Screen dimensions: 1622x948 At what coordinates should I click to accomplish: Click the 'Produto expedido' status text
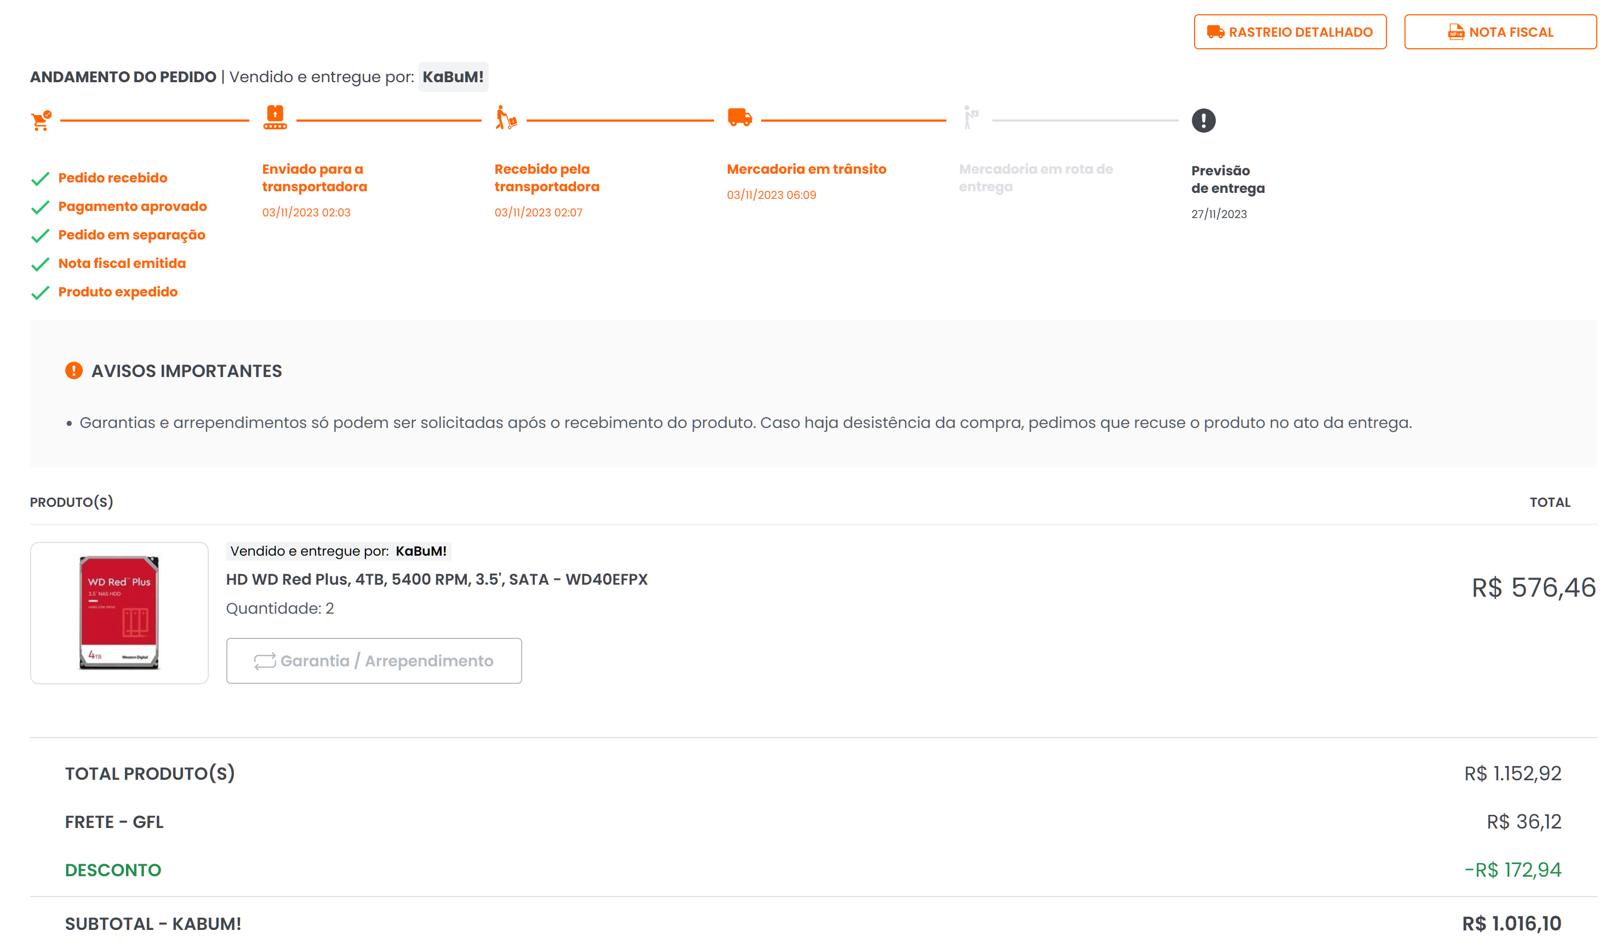coord(118,292)
